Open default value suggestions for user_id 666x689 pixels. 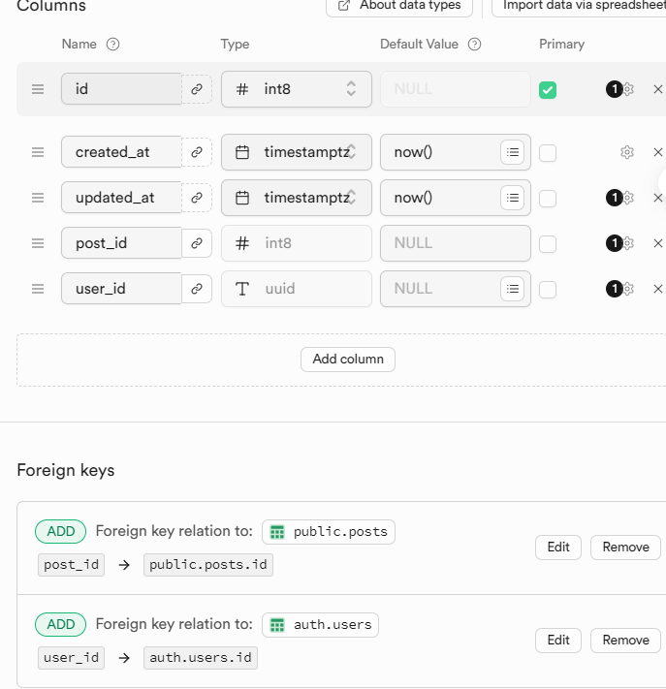(x=513, y=289)
